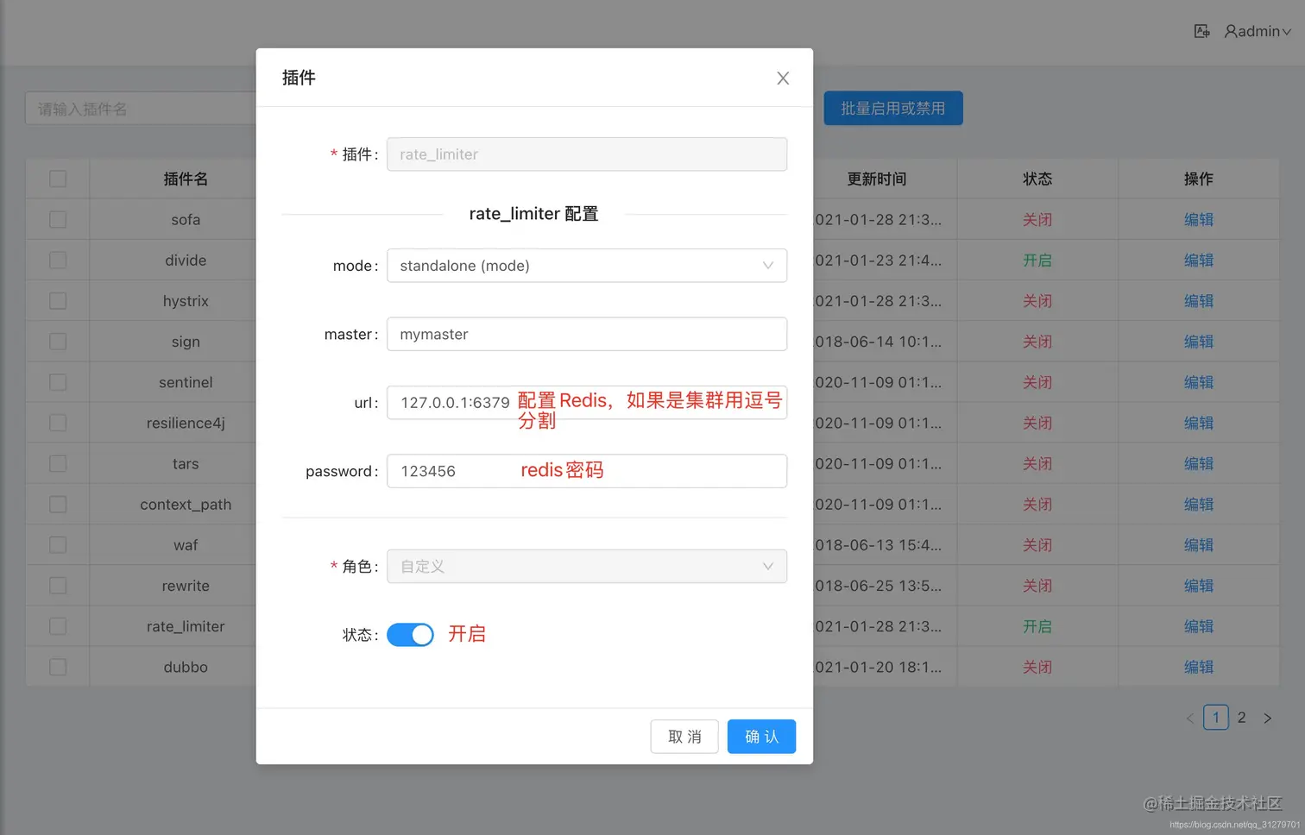The height and width of the screenshot is (835, 1305).
Task: Open 编辑 for the rate_limiter plugin
Action: point(1199,625)
